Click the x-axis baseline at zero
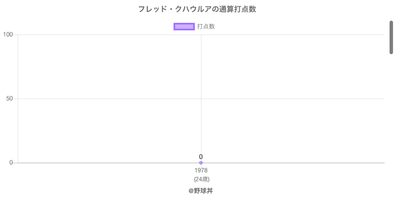The width and height of the screenshot is (394, 197). point(295,163)
